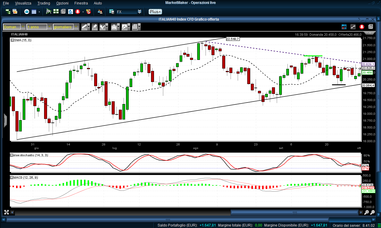Open the four-square grid layout icon
The width and height of the screenshot is (381, 228).
tap(56, 12)
